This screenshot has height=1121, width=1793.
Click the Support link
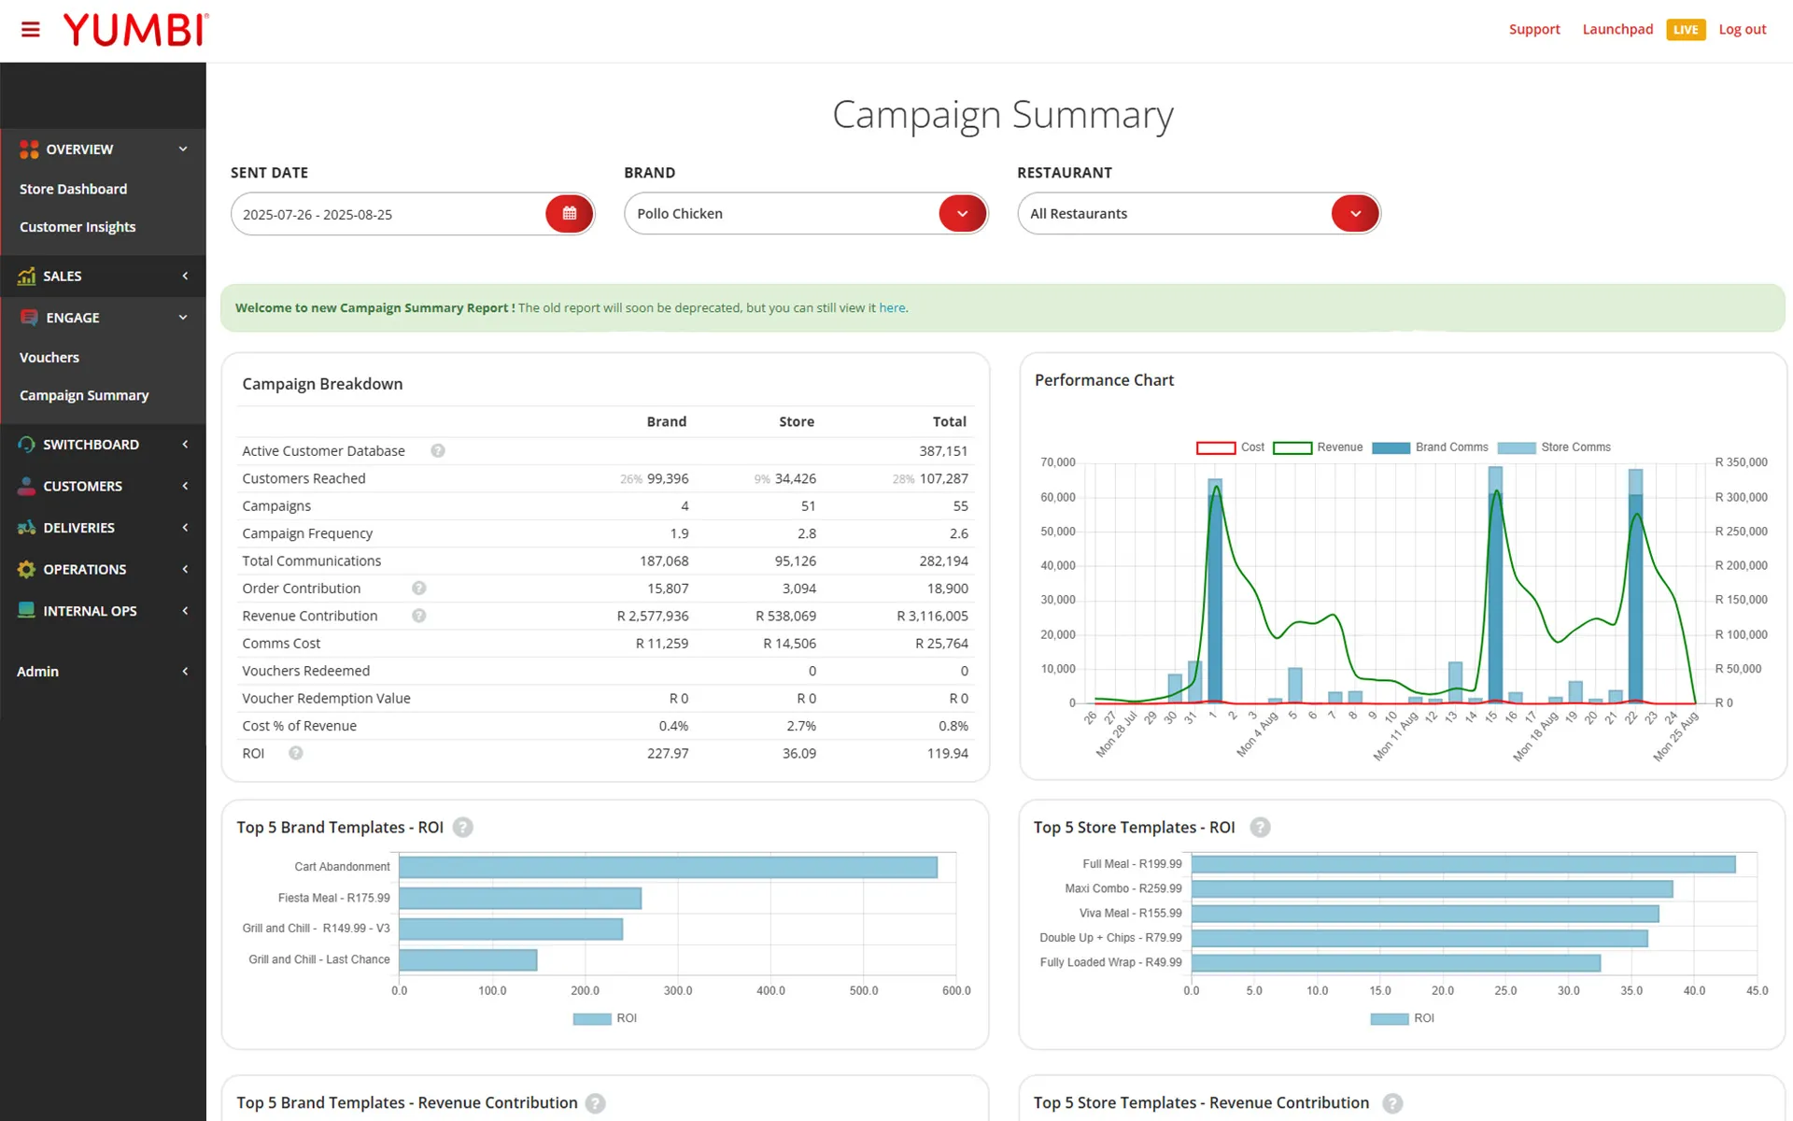[x=1534, y=29]
